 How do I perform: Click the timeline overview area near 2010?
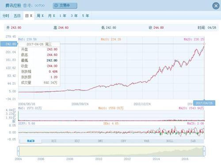99,151
